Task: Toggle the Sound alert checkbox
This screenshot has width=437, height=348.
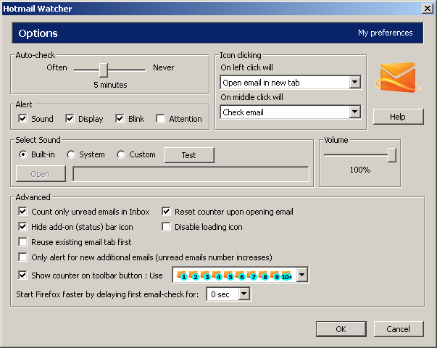Action: (x=23, y=118)
